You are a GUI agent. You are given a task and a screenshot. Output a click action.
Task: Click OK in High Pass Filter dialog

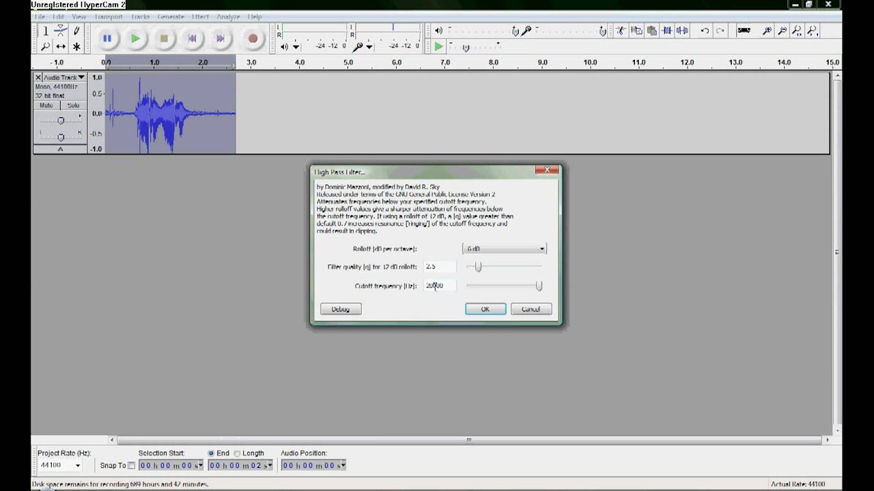point(485,310)
